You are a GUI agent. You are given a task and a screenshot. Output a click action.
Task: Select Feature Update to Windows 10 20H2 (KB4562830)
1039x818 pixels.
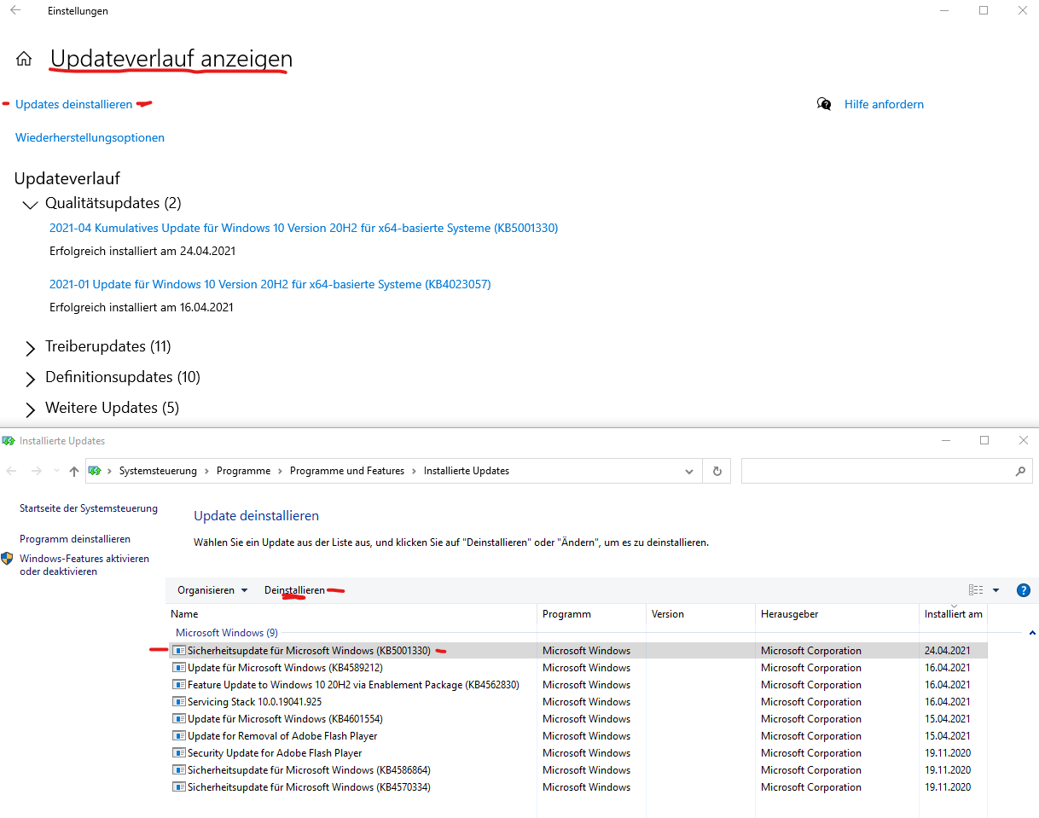tap(577, 685)
